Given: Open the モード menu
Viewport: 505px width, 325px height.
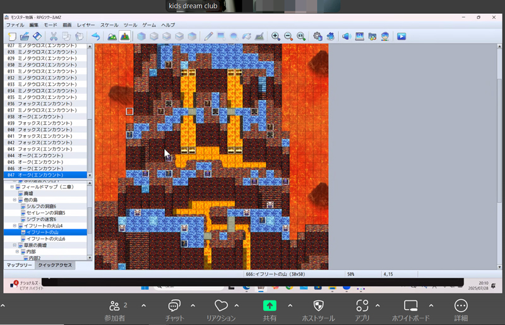Looking at the screenshot, I should point(50,25).
